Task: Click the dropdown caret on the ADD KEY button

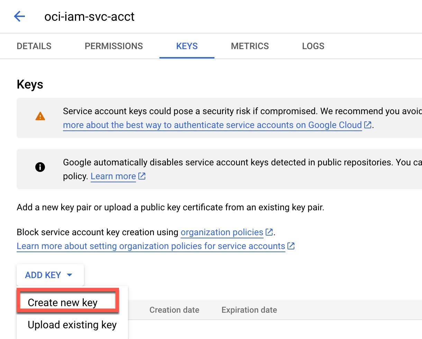Action: click(70, 275)
